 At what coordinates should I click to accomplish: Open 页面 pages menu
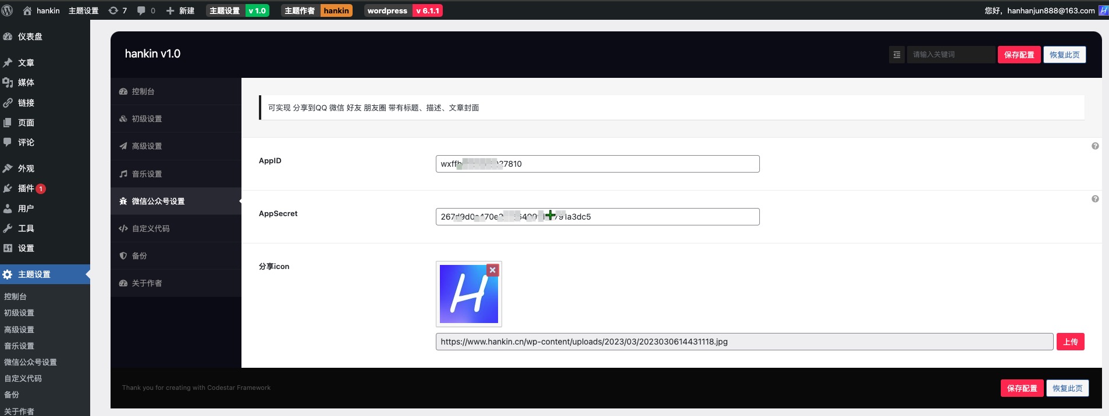click(45, 123)
